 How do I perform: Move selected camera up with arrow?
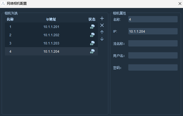pyautogui.click(x=102, y=32)
